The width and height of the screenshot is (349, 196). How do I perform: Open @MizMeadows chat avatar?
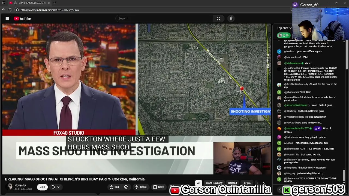279,63
